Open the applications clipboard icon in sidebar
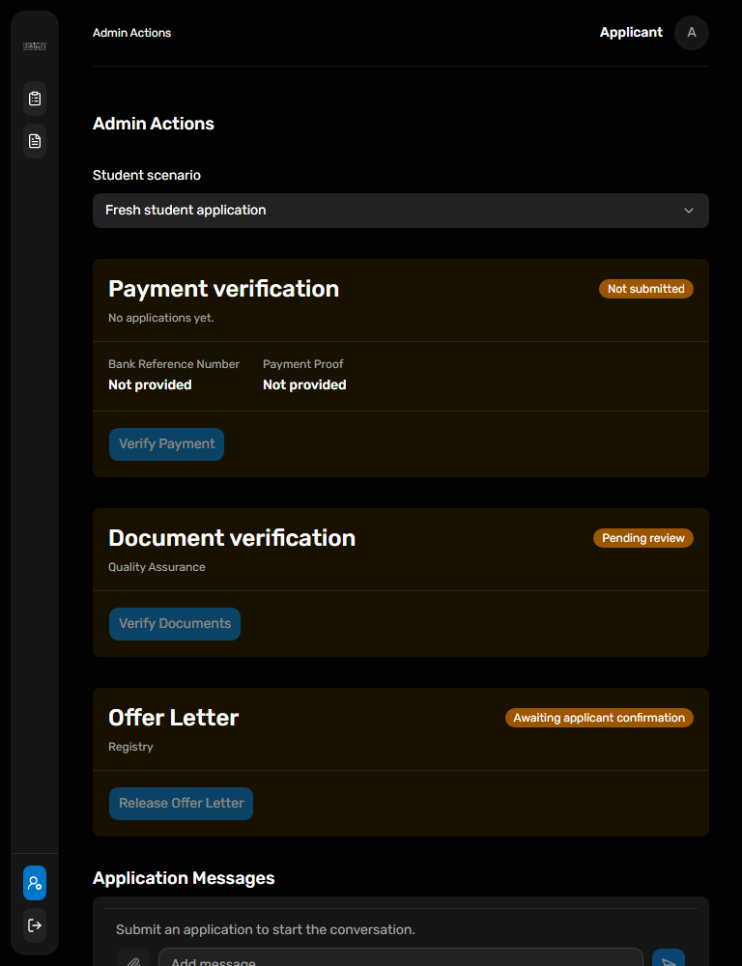 [35, 99]
